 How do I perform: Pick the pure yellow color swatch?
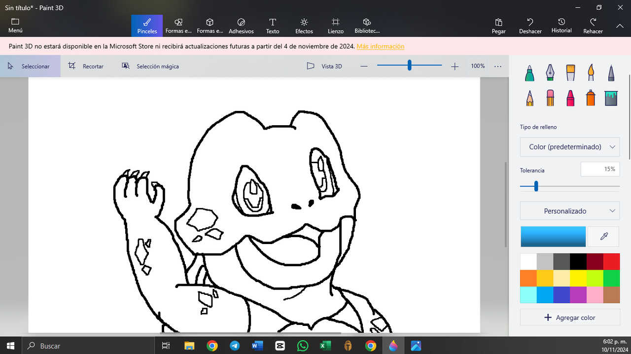pos(578,278)
